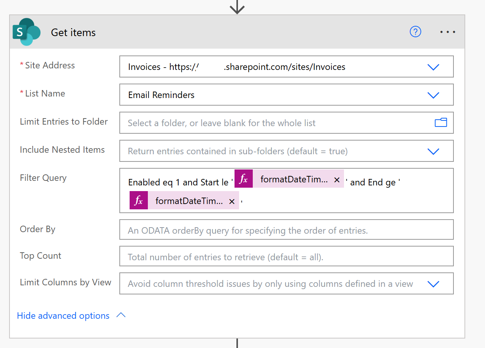Click the Get items action title
The height and width of the screenshot is (348, 485).
point(73,33)
